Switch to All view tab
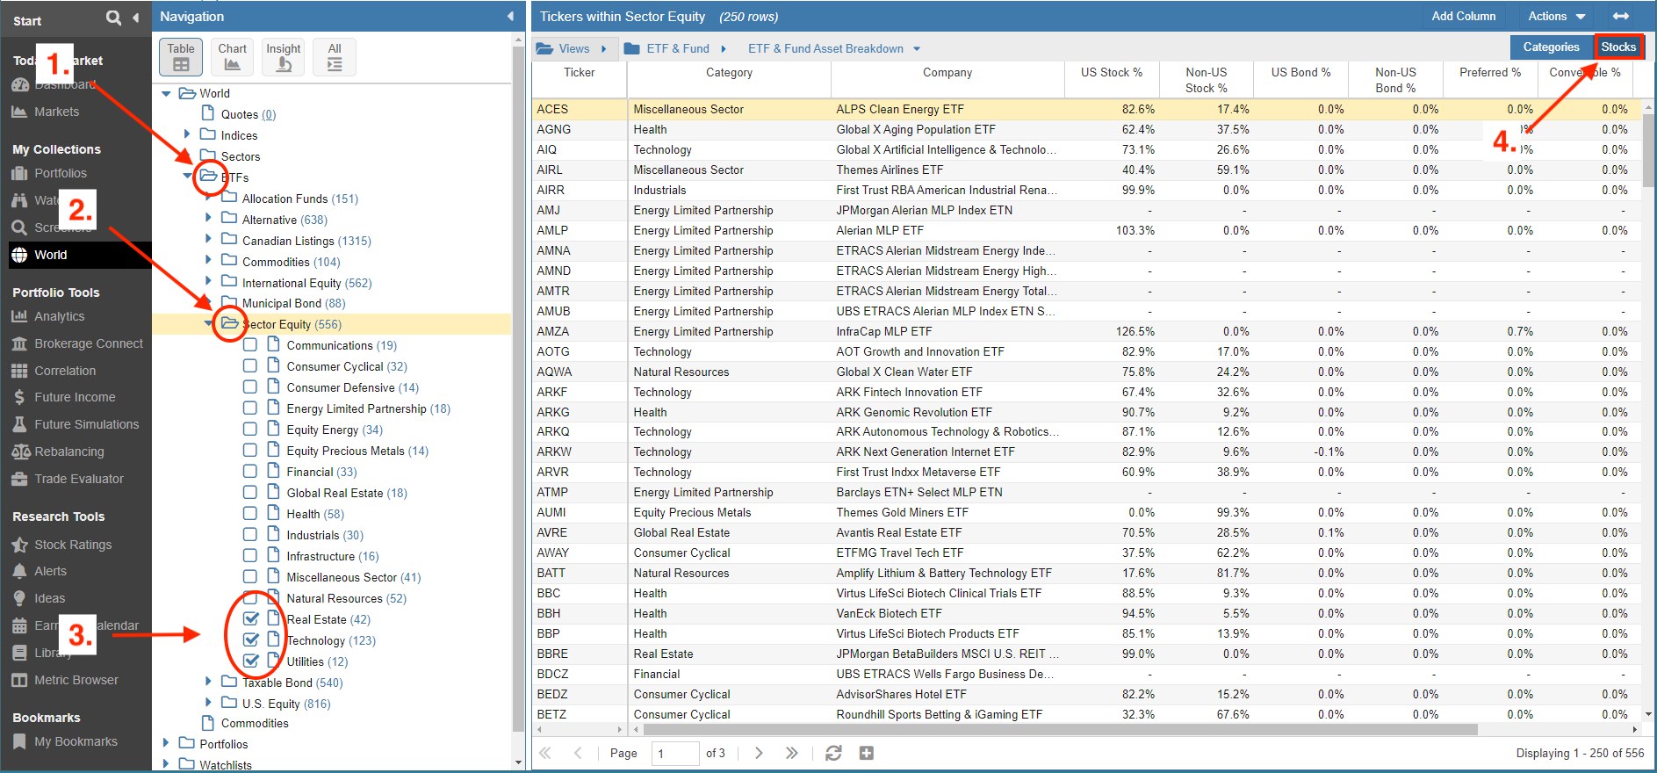This screenshot has width=1657, height=773. pyautogui.click(x=335, y=56)
